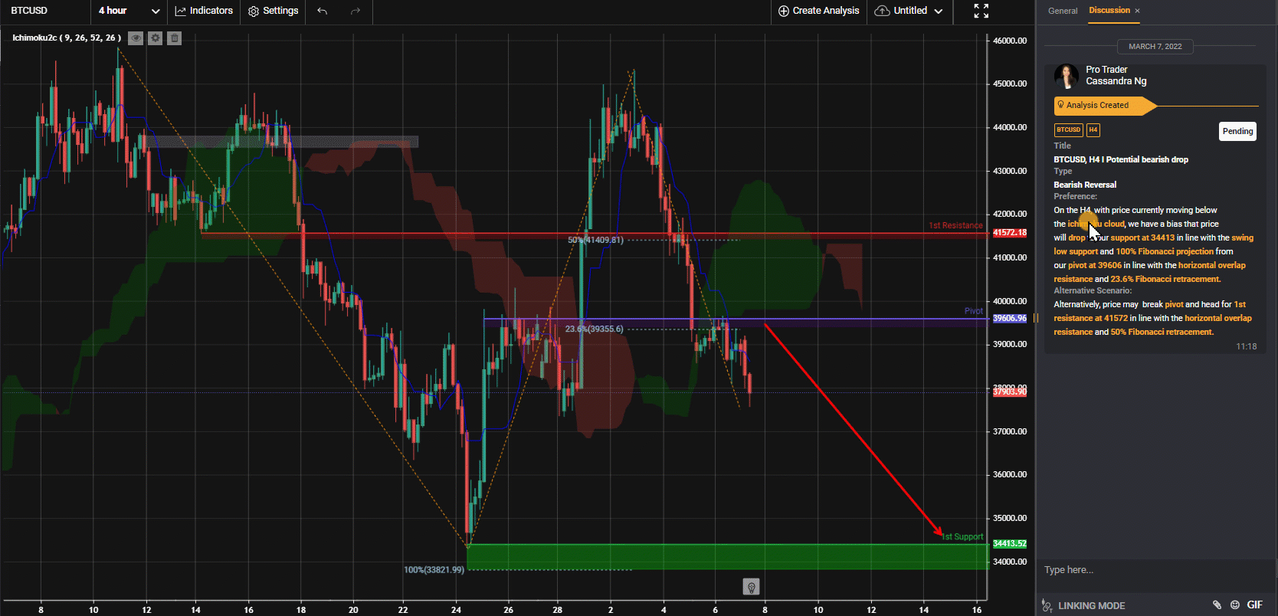Switch to the General tab

tap(1063, 11)
